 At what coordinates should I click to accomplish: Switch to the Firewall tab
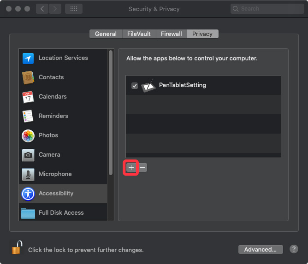click(171, 34)
